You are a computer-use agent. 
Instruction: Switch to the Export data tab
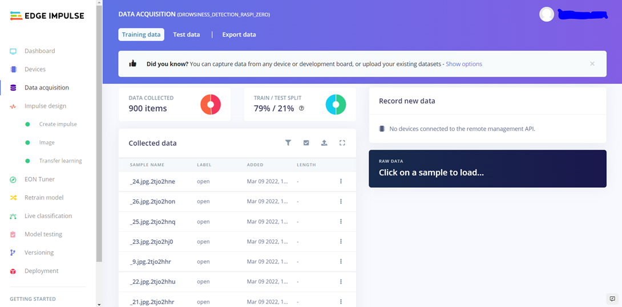click(239, 35)
